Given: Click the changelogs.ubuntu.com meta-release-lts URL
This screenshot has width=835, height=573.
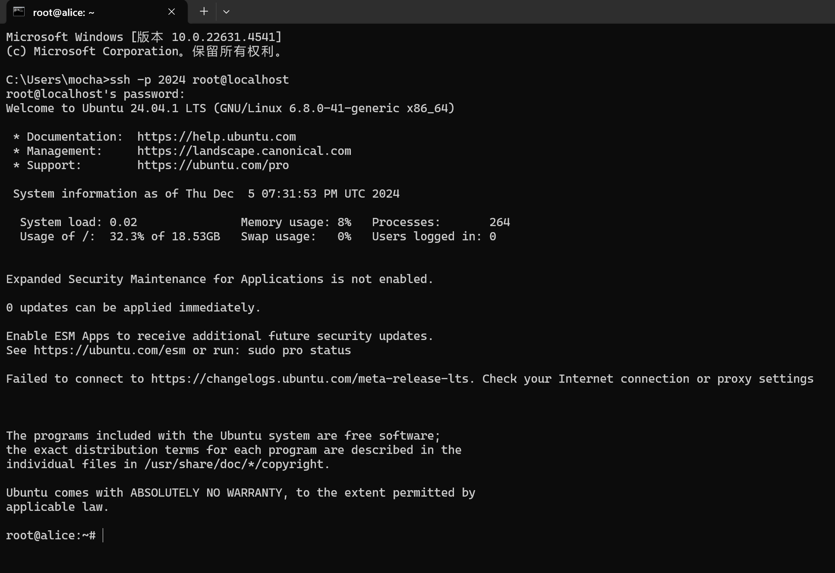Looking at the screenshot, I should pos(310,379).
